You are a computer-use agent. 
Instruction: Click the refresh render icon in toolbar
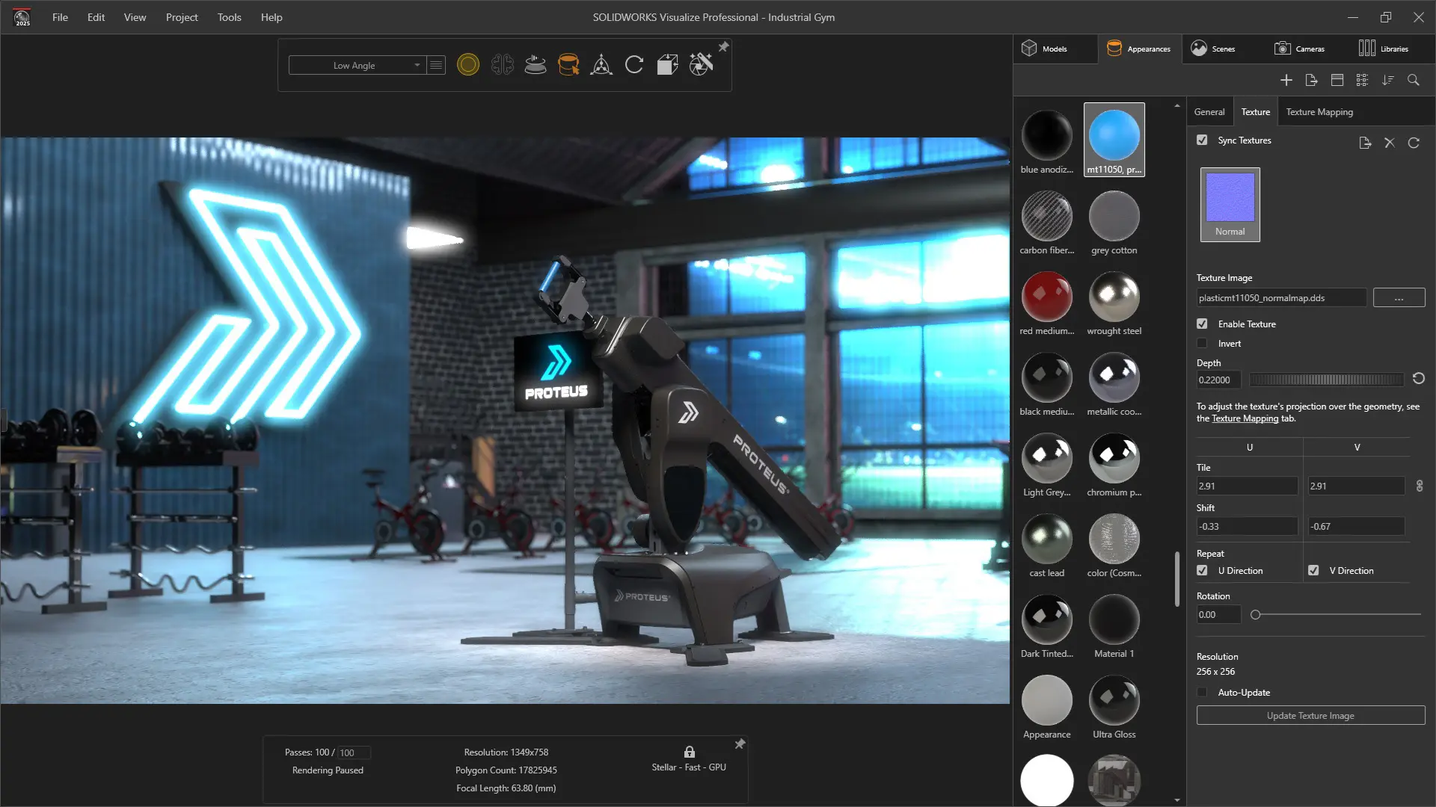click(x=633, y=64)
